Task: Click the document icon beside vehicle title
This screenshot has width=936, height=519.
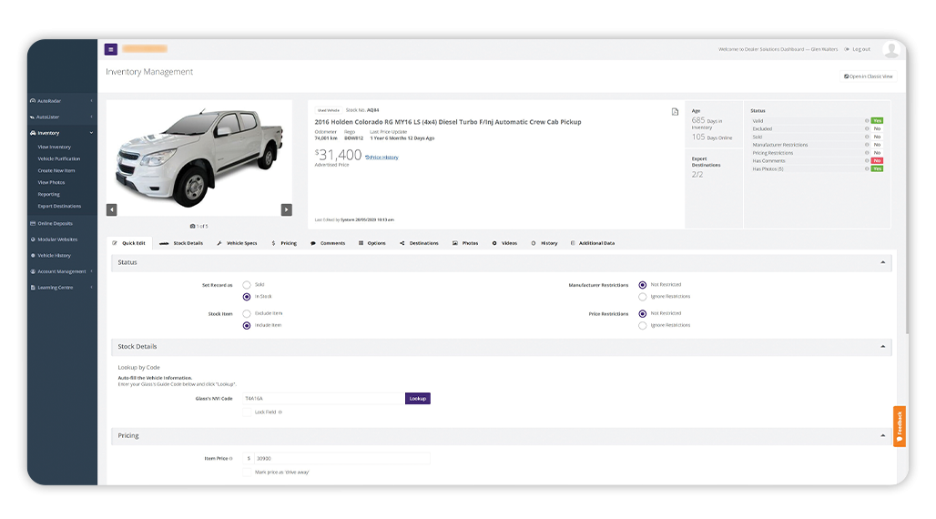Action: pyautogui.click(x=675, y=112)
